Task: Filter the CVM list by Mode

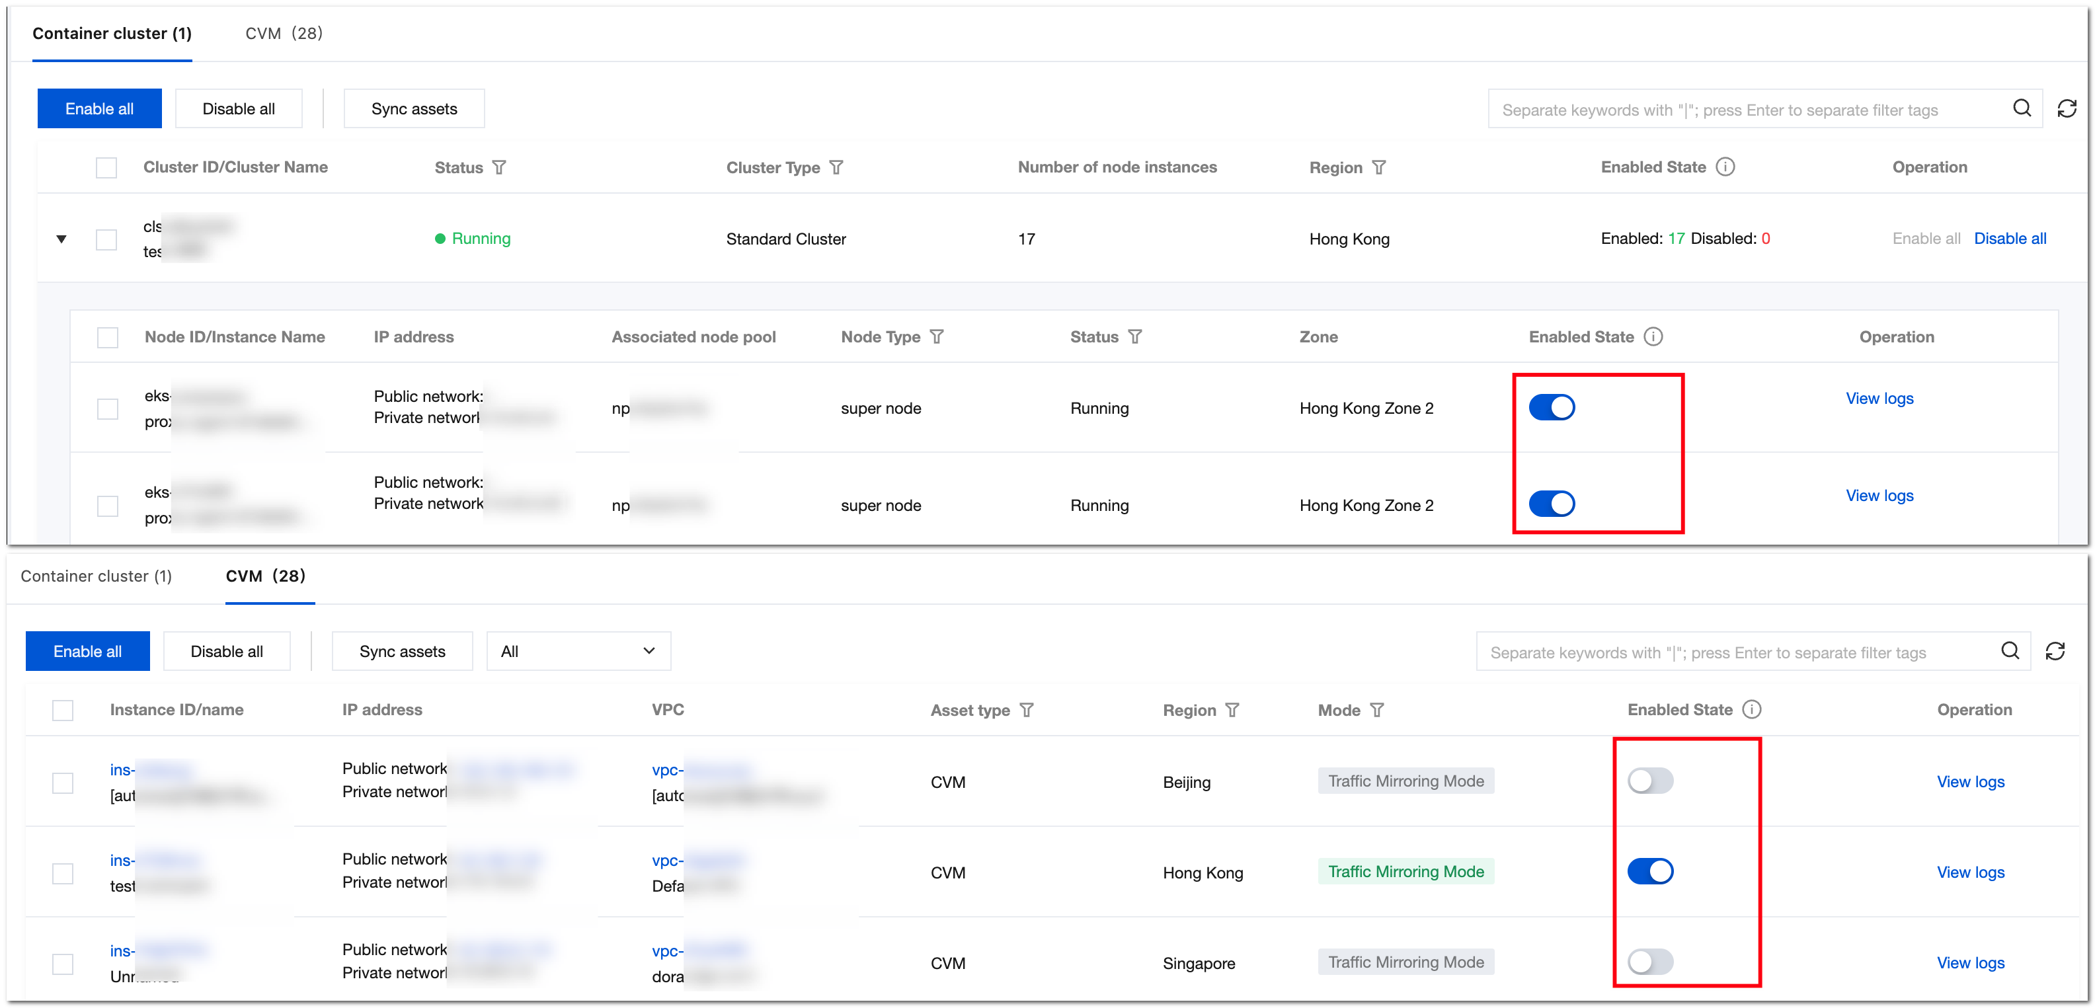Action: click(1377, 711)
